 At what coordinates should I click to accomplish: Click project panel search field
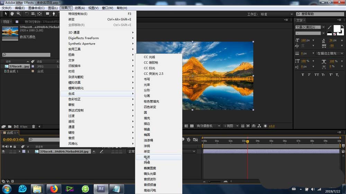[26, 55]
